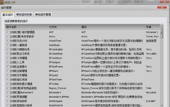Sort list by 文件夹 column header
The image size is (170, 107).
point(53,27)
